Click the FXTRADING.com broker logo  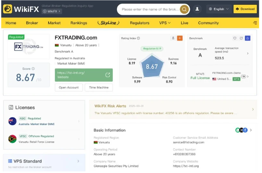[29, 47]
